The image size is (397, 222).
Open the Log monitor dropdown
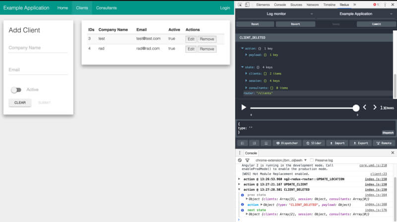point(276,14)
